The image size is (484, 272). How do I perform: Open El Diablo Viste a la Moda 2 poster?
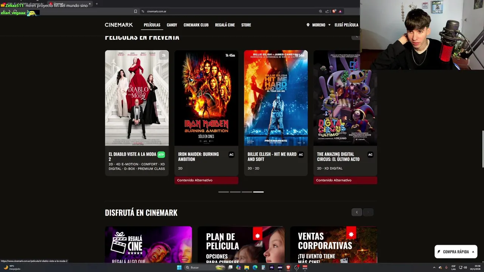(x=137, y=98)
